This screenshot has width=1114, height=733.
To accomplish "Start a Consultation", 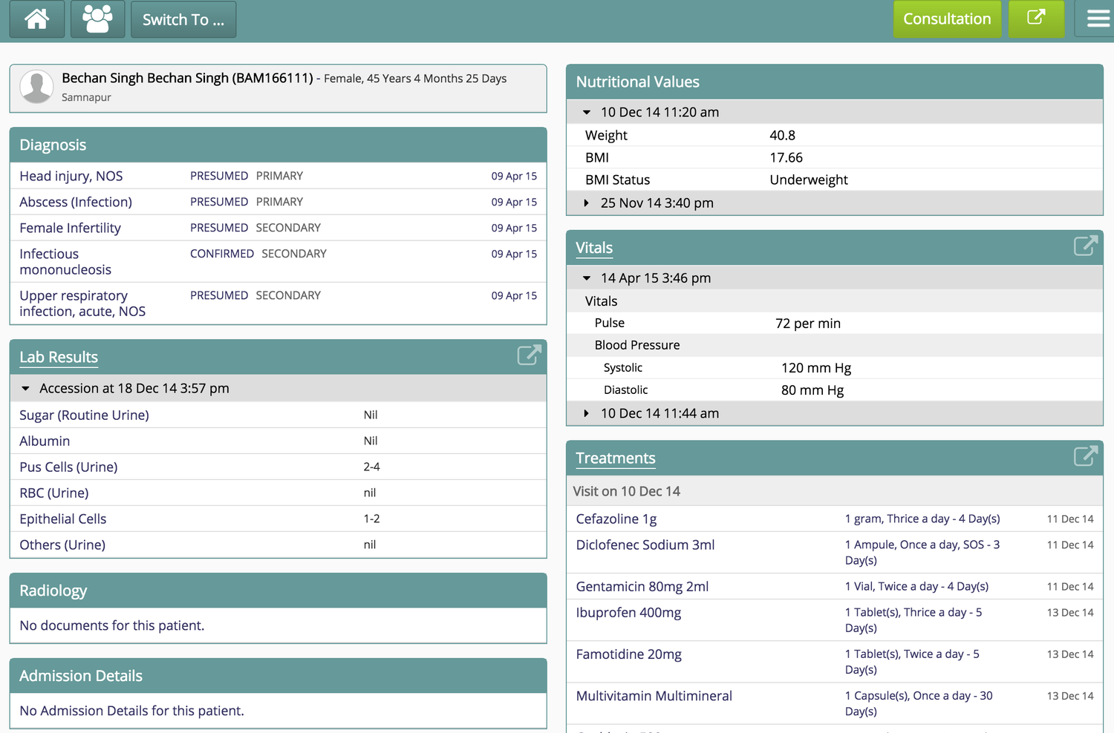I will coord(947,19).
